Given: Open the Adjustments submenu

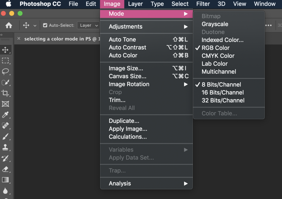Looking at the screenshot, I should click(x=125, y=27).
